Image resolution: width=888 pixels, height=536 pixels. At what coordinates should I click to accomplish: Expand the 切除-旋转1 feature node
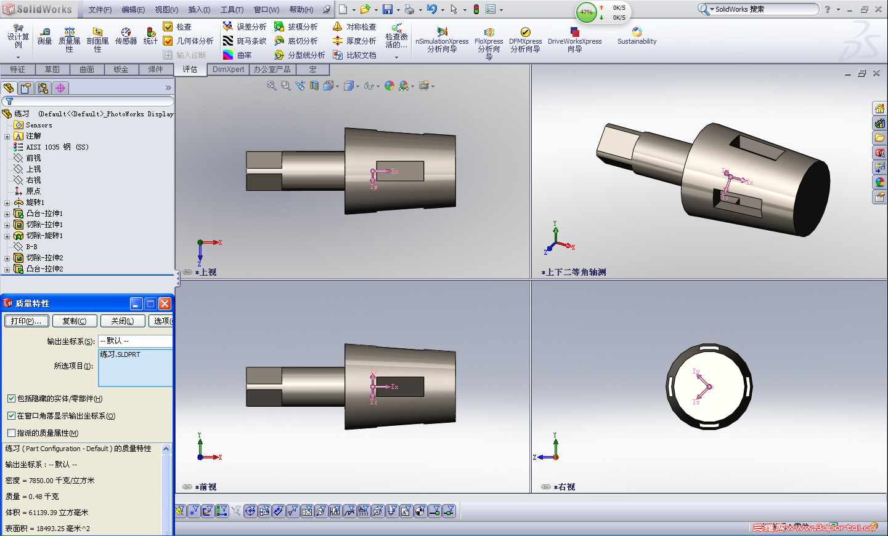click(x=7, y=236)
